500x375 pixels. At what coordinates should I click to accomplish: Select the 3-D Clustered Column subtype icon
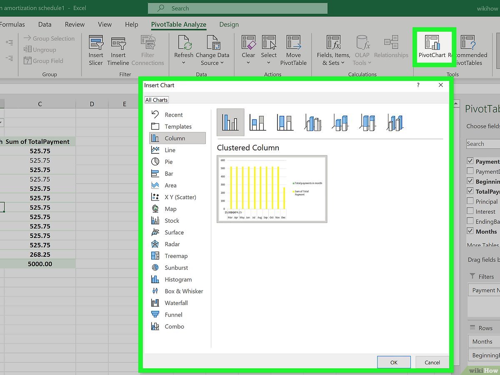point(312,122)
